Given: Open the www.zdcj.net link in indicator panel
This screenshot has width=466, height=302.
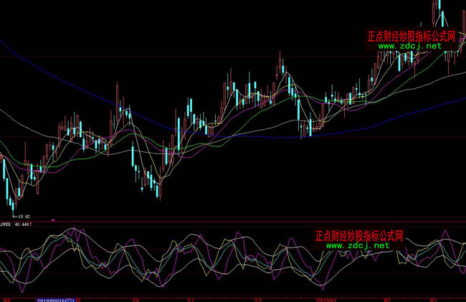Looking at the screenshot, I should (x=358, y=245).
